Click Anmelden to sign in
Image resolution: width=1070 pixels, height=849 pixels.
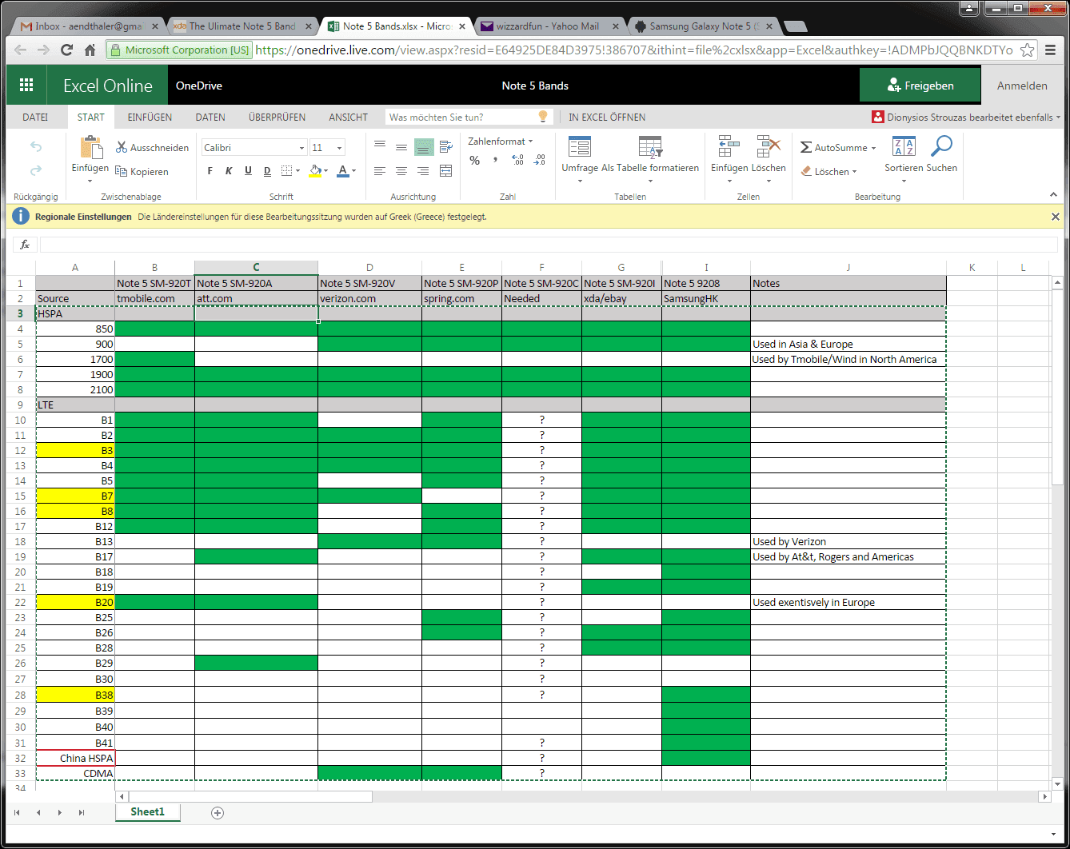[x=1022, y=86]
